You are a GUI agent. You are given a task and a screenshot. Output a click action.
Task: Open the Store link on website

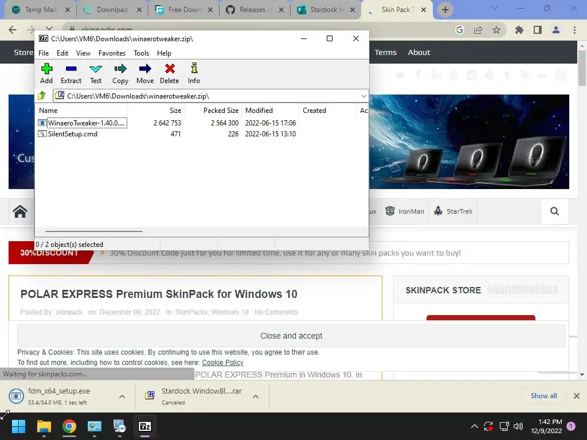click(x=23, y=52)
